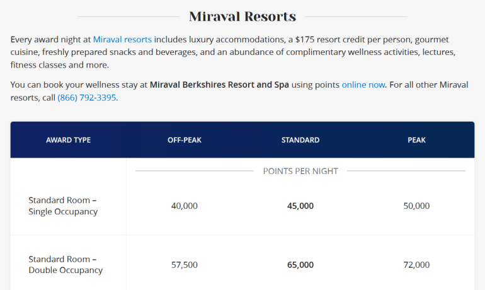
Task: Click the 40,000 off-peak points value
Action: (185, 206)
